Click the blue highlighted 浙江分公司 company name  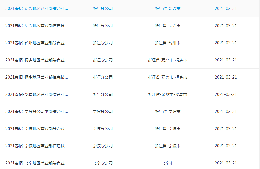(x=103, y=9)
